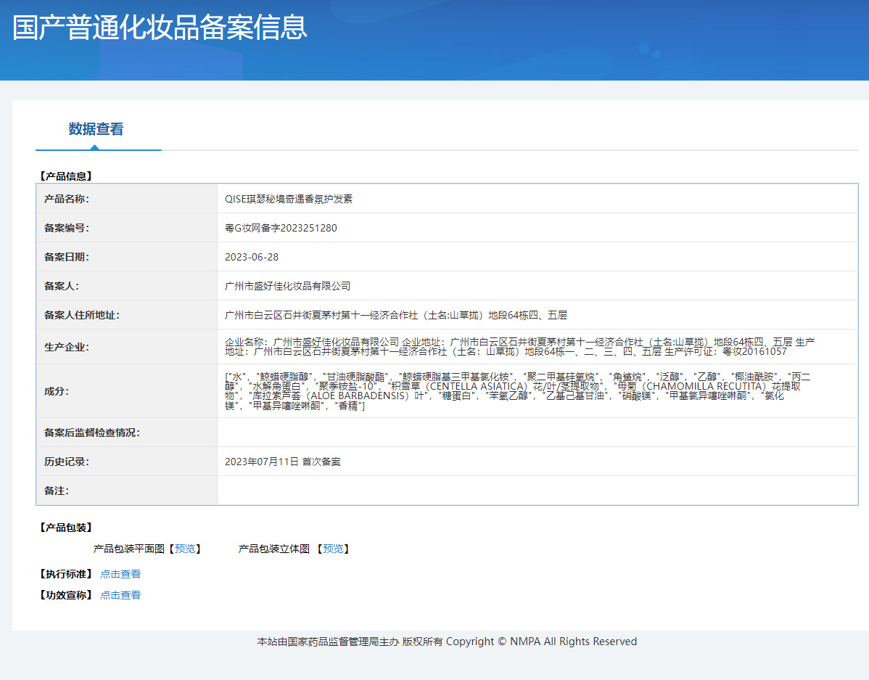Click the 备案日期 value 2023-06-28
This screenshot has height=680, width=869.
[x=252, y=257]
